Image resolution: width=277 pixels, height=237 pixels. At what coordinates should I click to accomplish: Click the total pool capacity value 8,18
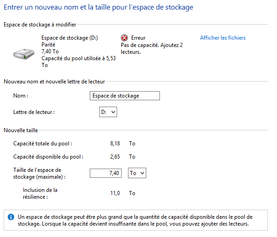tap(115, 144)
